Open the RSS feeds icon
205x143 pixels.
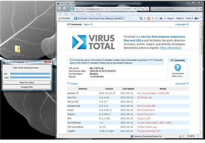point(149,19)
